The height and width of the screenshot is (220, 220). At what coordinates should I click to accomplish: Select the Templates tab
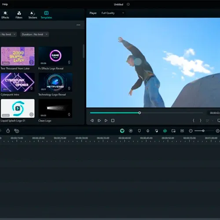[46, 15]
